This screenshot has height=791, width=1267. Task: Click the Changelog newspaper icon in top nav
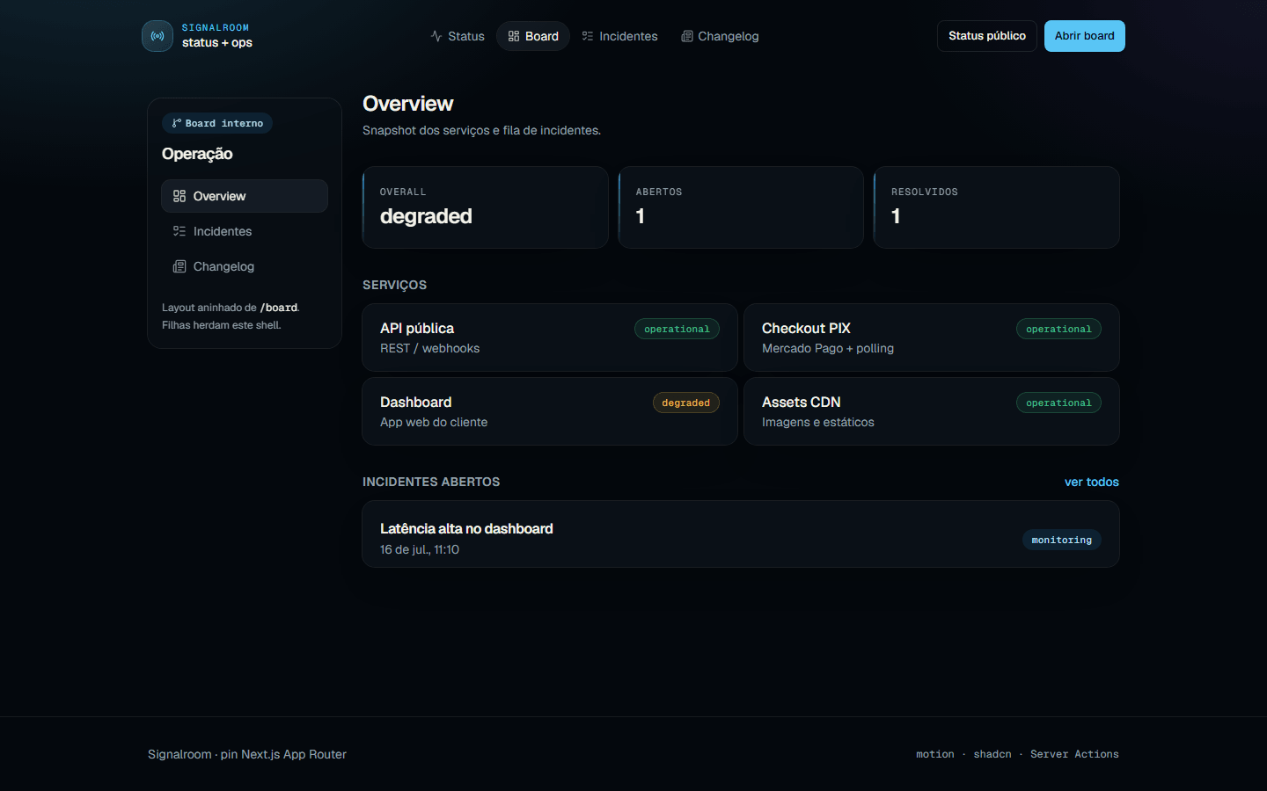point(686,36)
